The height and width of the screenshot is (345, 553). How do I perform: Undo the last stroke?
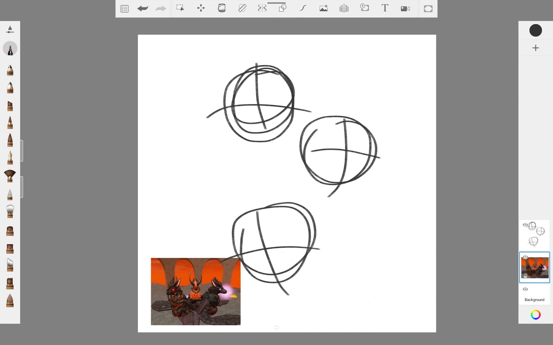[143, 9]
